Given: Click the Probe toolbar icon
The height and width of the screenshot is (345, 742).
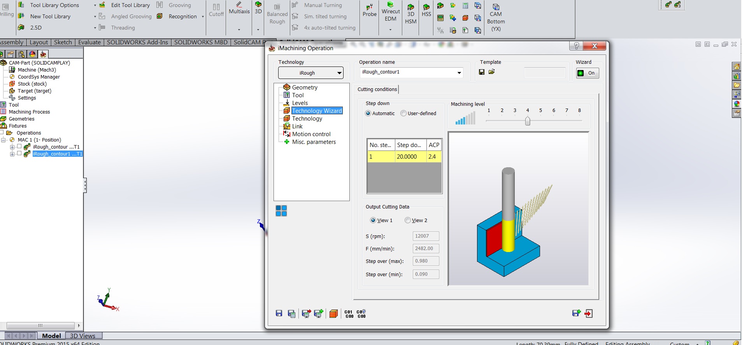Looking at the screenshot, I should click(x=370, y=11).
